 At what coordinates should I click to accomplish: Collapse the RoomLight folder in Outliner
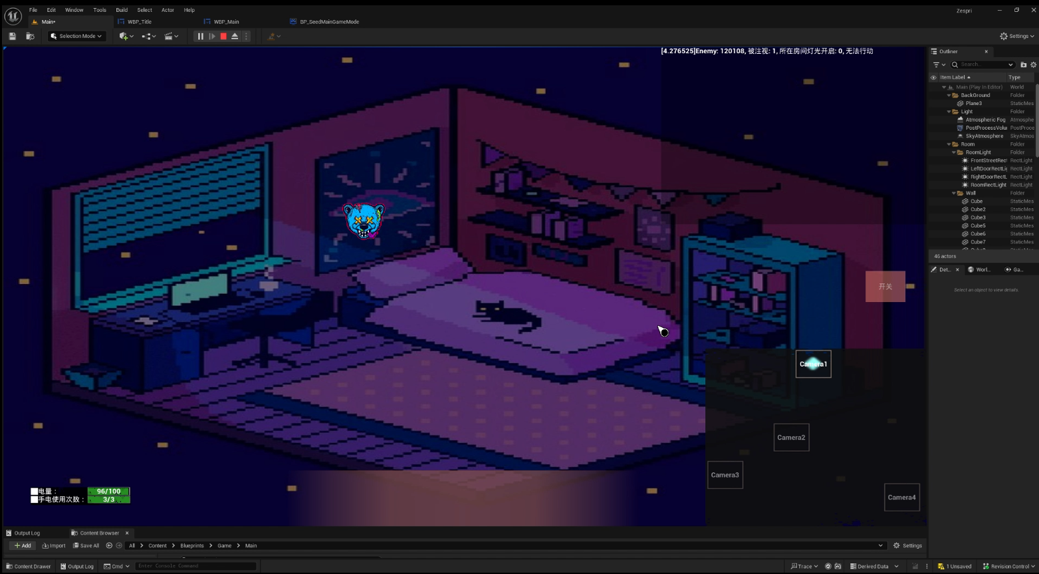tap(954, 152)
